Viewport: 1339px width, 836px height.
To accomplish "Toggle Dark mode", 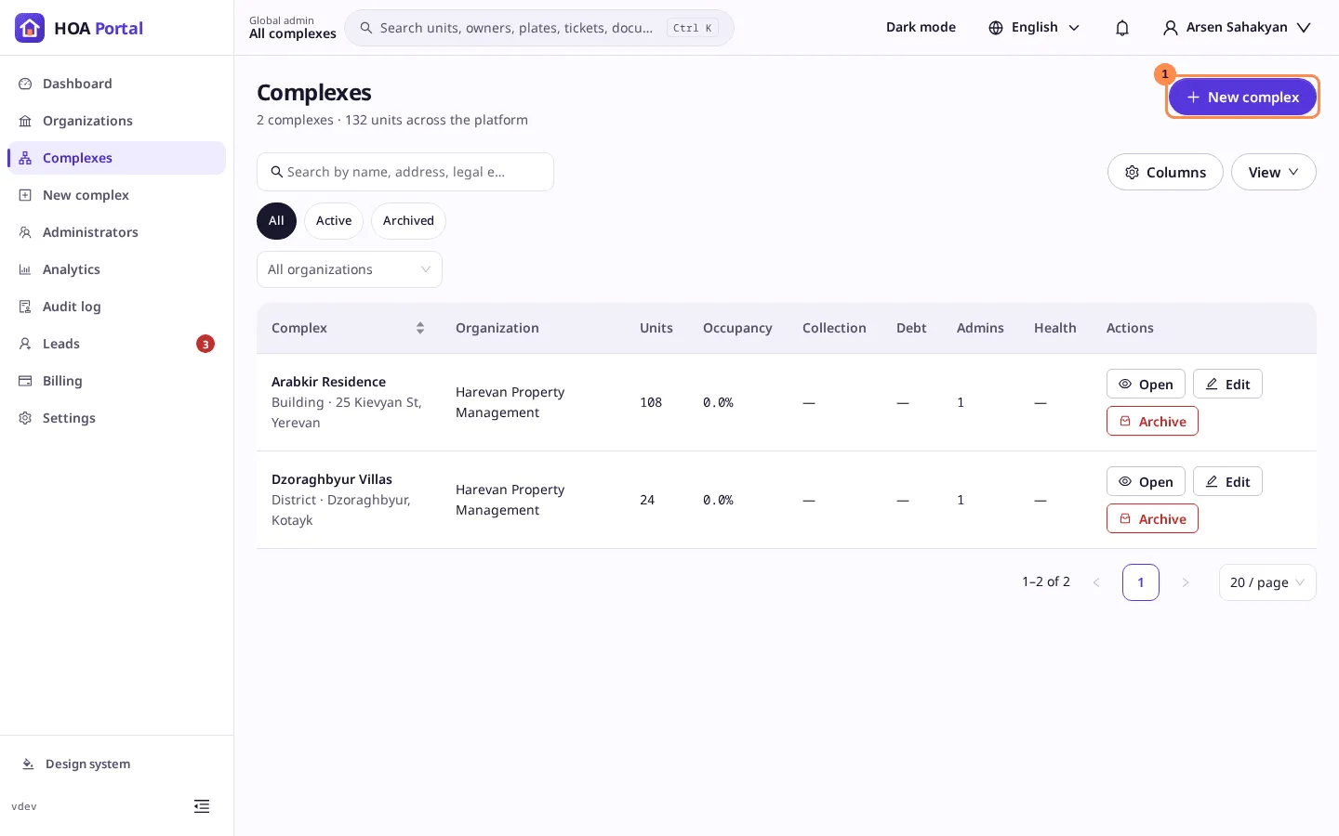I will (921, 27).
